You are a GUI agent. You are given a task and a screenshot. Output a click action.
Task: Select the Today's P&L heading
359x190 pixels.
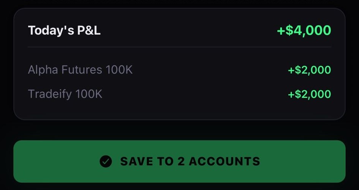click(x=64, y=30)
